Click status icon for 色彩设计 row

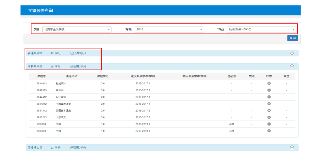[x=269, y=90]
